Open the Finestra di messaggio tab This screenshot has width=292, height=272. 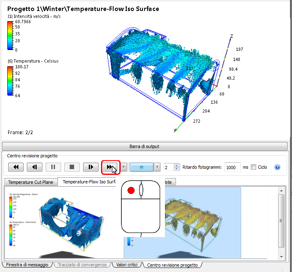(x=27, y=265)
